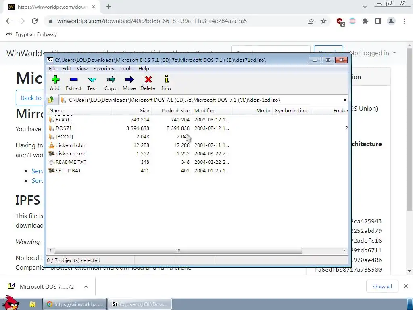Screen dimensions: 413x310
Task: Go up one folder level using arrow icon
Action: point(51,100)
